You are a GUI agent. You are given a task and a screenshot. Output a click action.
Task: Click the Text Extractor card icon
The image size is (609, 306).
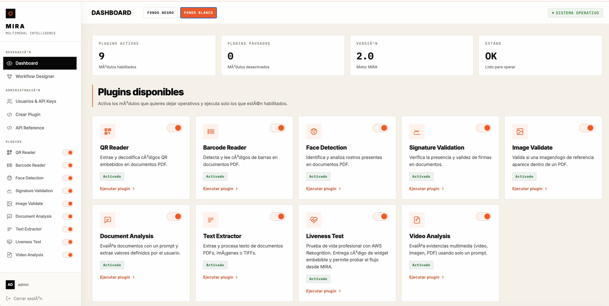point(211,220)
